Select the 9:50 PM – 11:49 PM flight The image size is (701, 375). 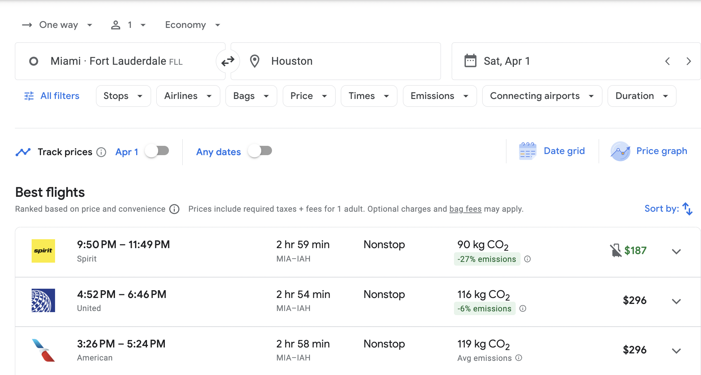[x=124, y=244]
